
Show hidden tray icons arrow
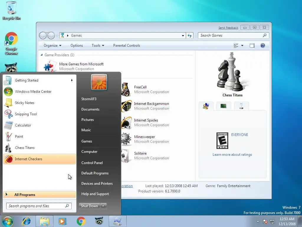point(258,221)
